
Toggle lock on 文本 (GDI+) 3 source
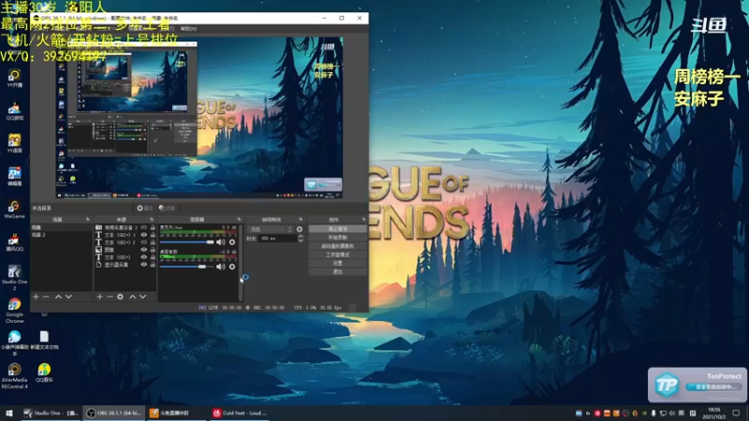[153, 235]
